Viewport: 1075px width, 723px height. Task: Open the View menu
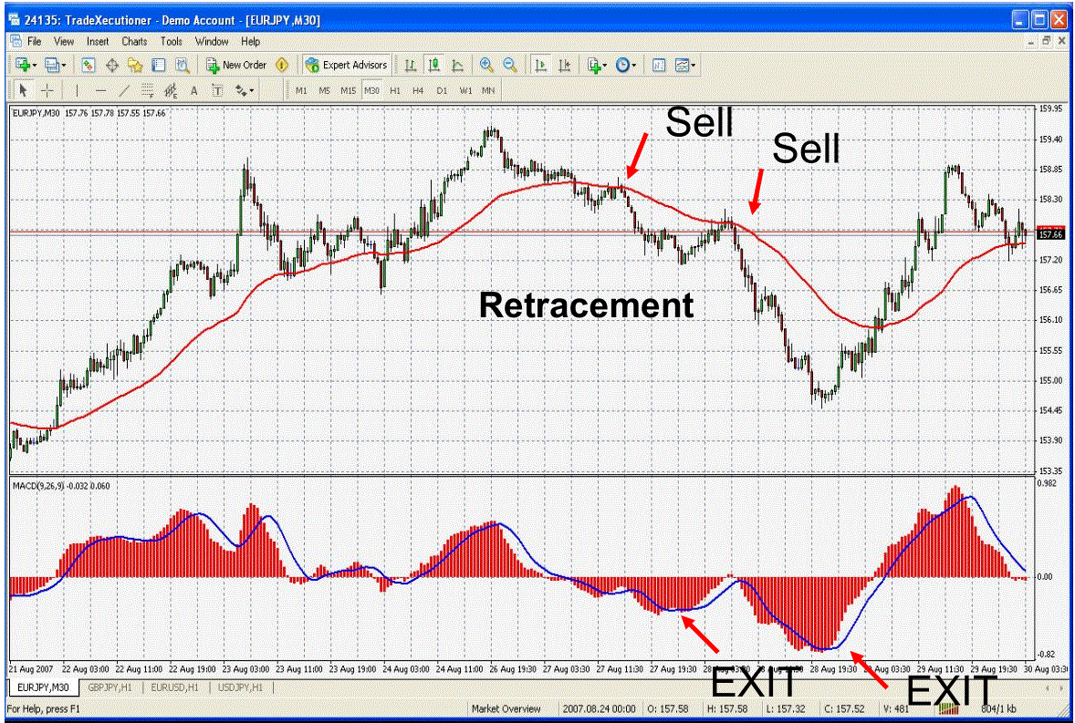click(x=64, y=42)
